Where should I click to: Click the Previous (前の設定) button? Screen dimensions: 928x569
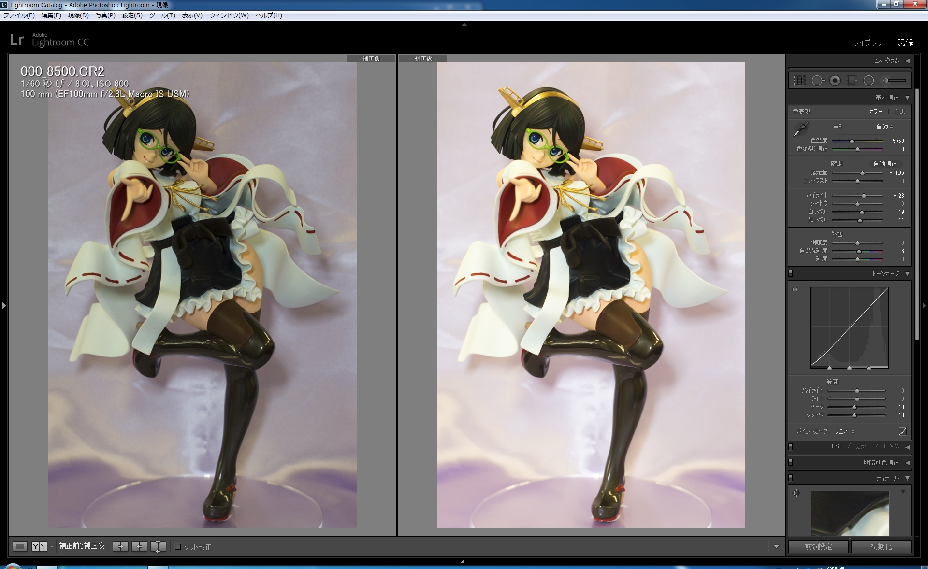[818, 547]
